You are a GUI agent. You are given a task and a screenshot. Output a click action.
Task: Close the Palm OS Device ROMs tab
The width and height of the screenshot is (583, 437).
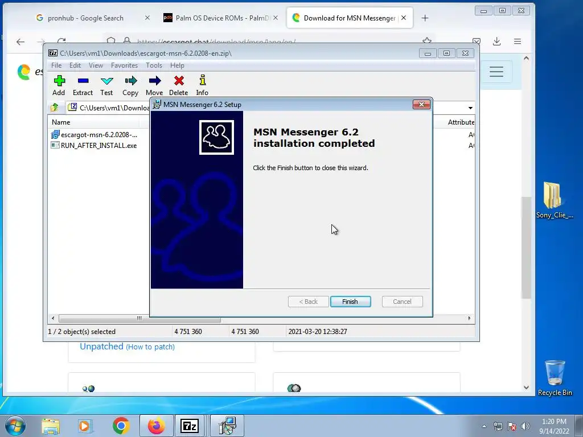pyautogui.click(x=276, y=18)
